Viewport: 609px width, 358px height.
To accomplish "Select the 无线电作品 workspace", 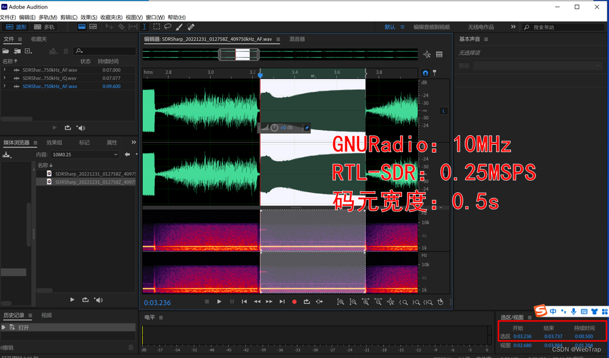I will tap(481, 27).
